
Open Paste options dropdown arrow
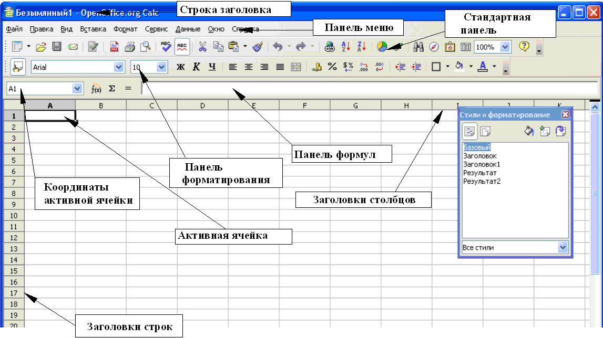tap(245, 47)
